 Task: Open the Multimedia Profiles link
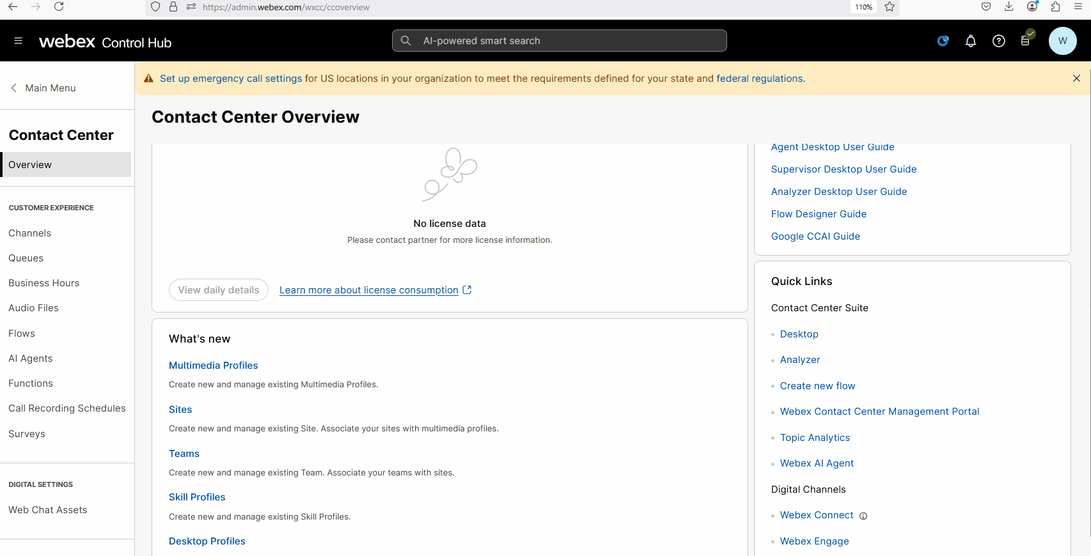point(213,366)
